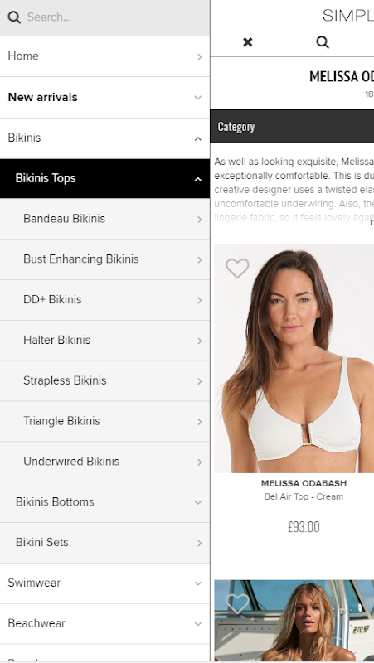
Task: Choose Halter Bikinis from the menu
Action: [105, 341]
